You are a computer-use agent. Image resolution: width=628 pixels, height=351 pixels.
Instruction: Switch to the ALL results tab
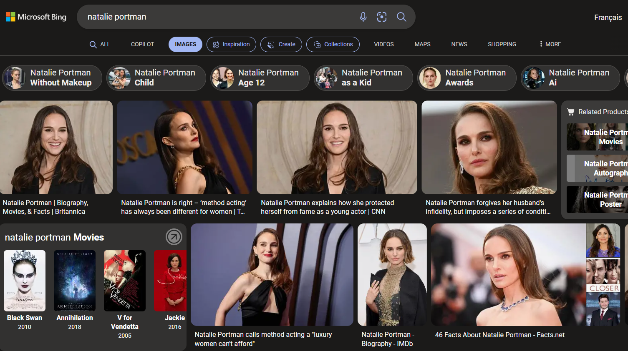(100, 45)
